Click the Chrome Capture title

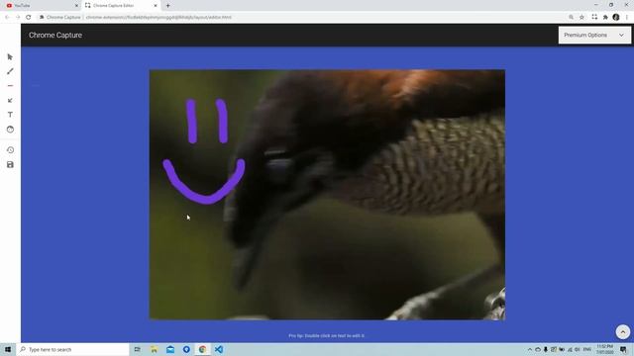click(x=55, y=36)
